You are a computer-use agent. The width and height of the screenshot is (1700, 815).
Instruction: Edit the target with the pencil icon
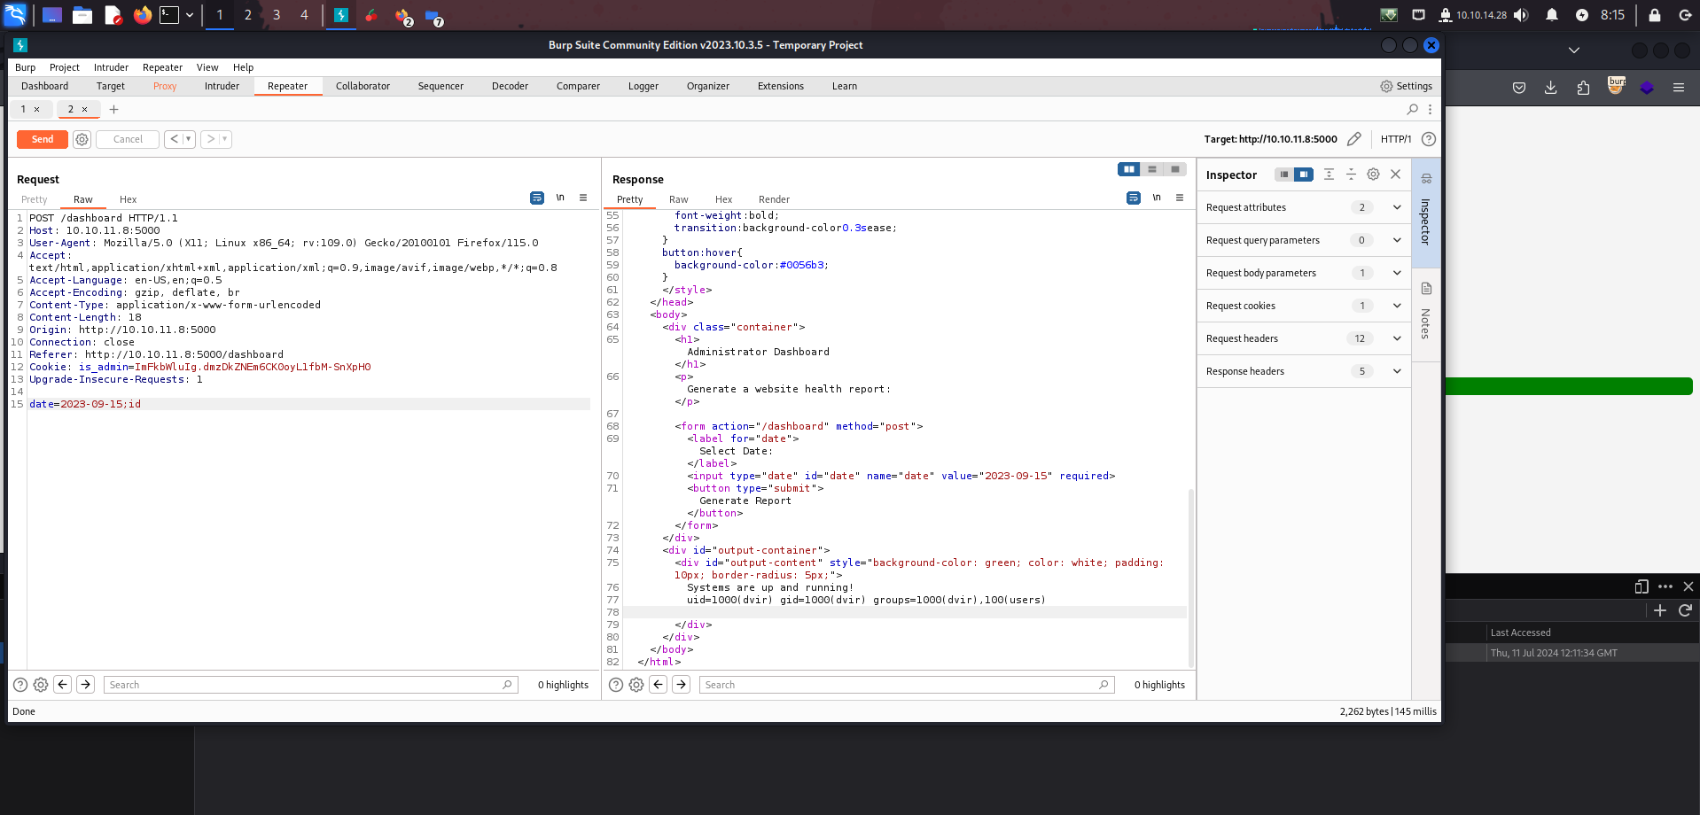coord(1353,139)
